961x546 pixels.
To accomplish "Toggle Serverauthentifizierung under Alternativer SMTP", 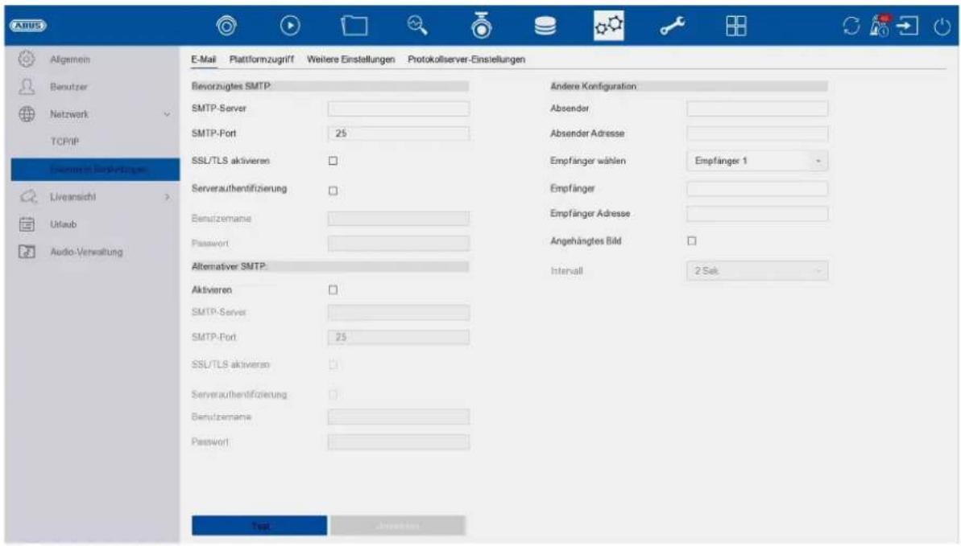I will (333, 395).
